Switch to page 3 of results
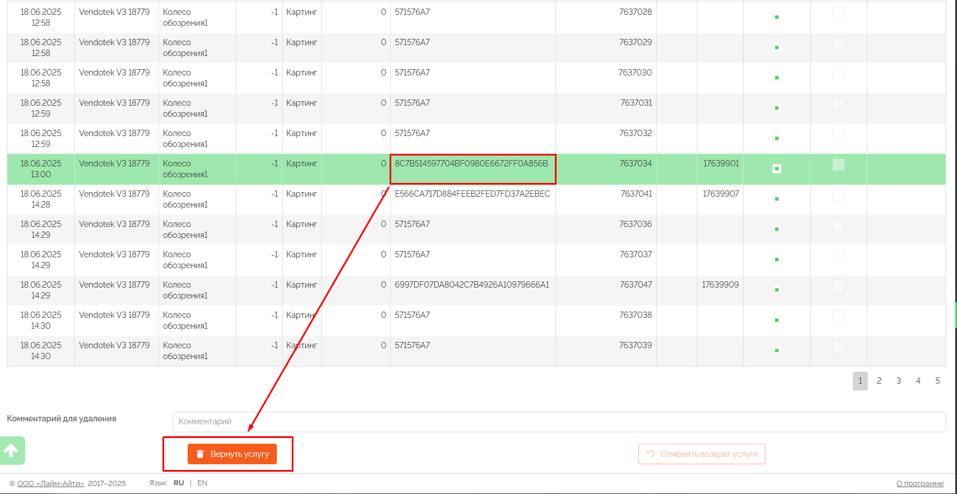 (899, 381)
